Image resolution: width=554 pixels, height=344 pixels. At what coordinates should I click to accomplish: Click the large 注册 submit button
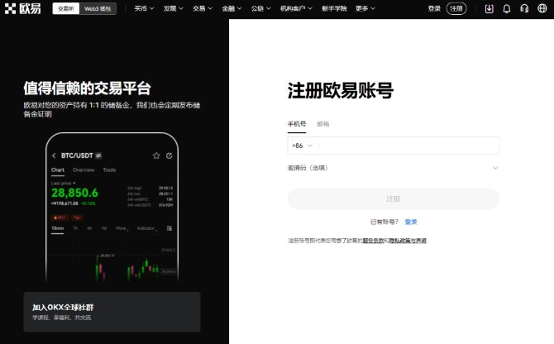[x=394, y=198]
